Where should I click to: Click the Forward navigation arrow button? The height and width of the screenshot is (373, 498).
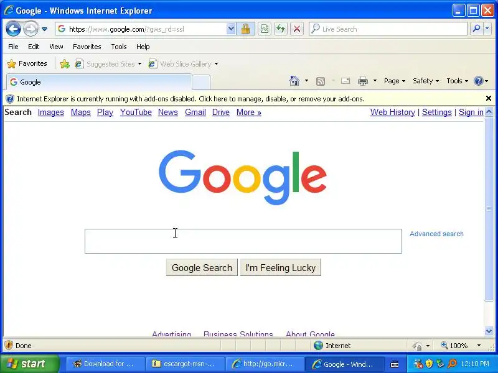pyautogui.click(x=31, y=29)
